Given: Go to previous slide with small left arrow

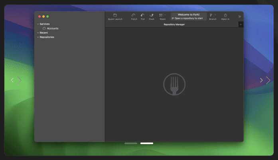Looking at the screenshot, I should 12,80.
